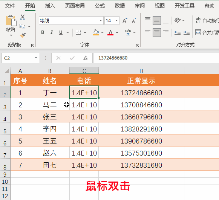The width and height of the screenshot is (219, 200).
Task: Align text left
Action: click(x=148, y=32)
